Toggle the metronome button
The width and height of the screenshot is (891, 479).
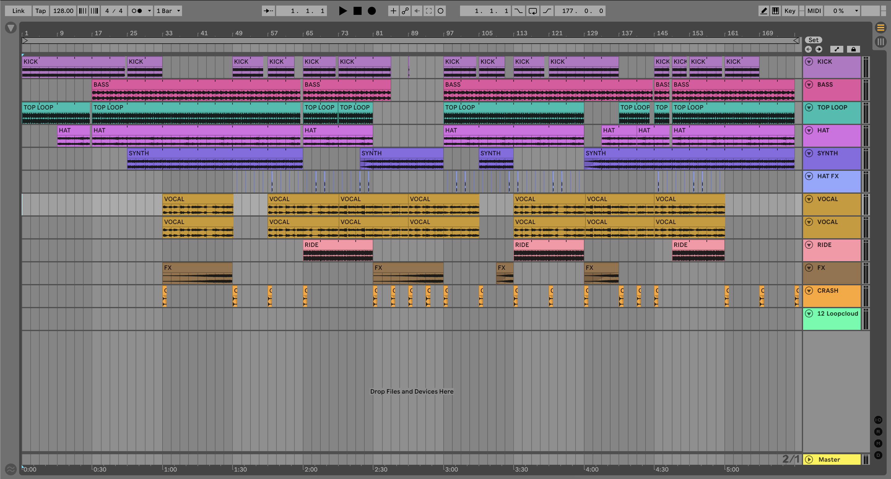pos(137,11)
